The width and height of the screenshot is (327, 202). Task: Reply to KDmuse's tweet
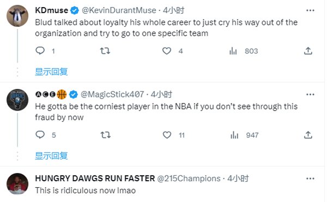(x=40, y=51)
